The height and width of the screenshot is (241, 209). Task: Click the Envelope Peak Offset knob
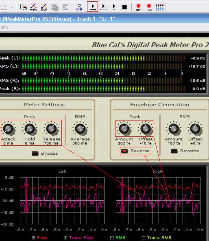tap(146, 129)
